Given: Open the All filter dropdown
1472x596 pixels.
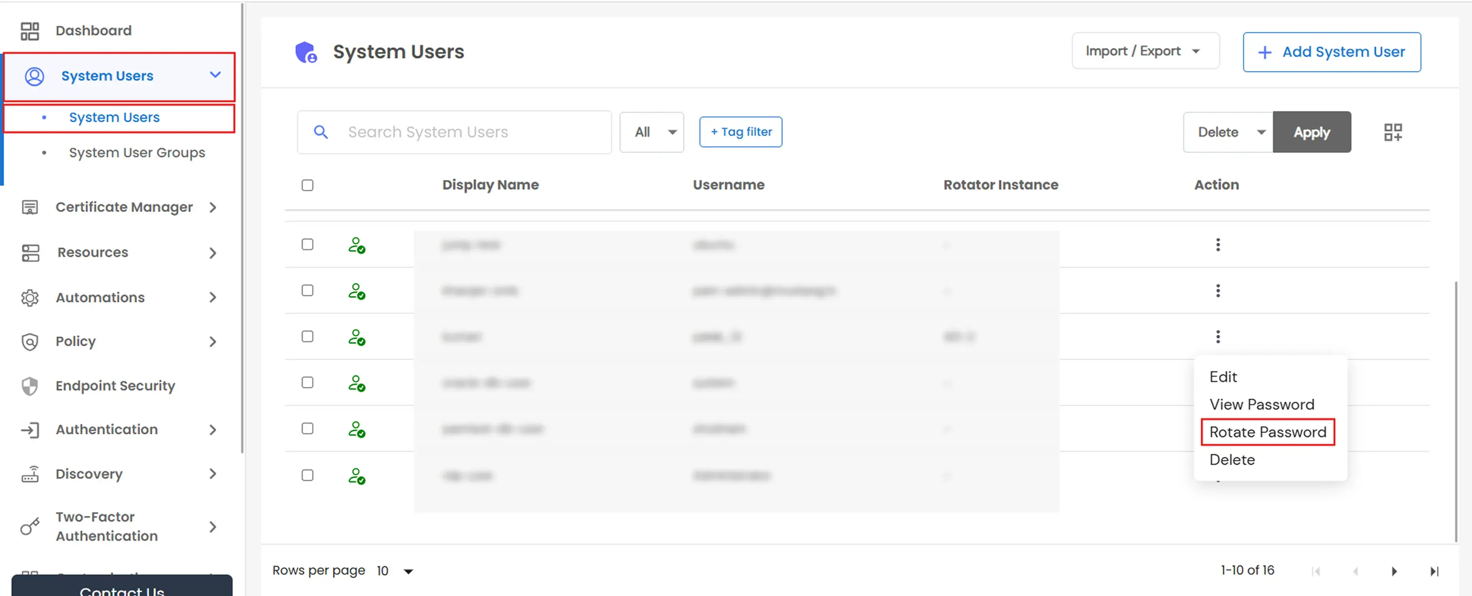Looking at the screenshot, I should [652, 132].
